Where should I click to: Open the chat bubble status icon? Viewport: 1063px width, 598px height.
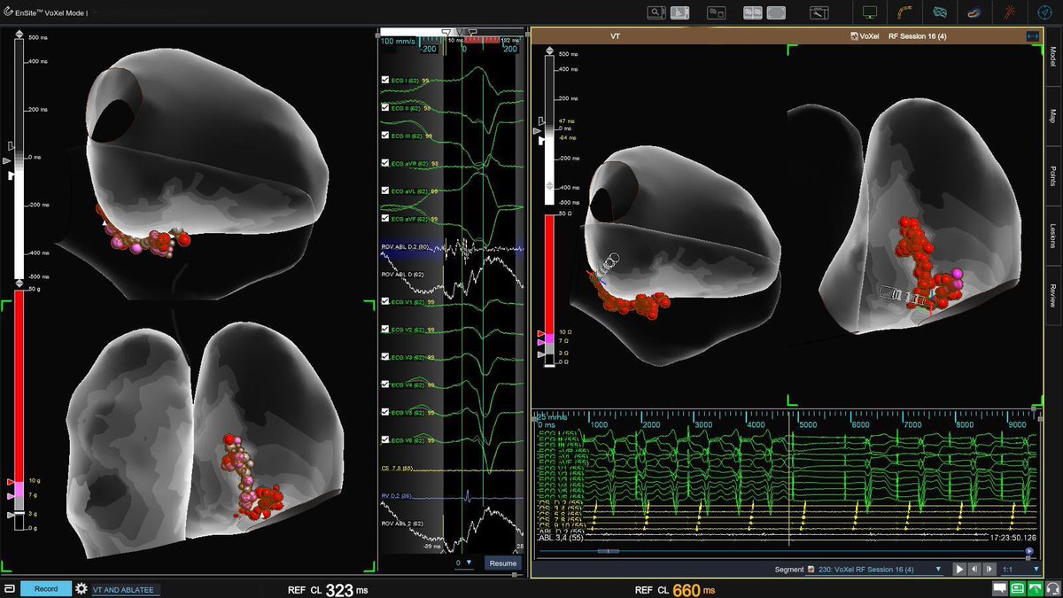(x=999, y=588)
